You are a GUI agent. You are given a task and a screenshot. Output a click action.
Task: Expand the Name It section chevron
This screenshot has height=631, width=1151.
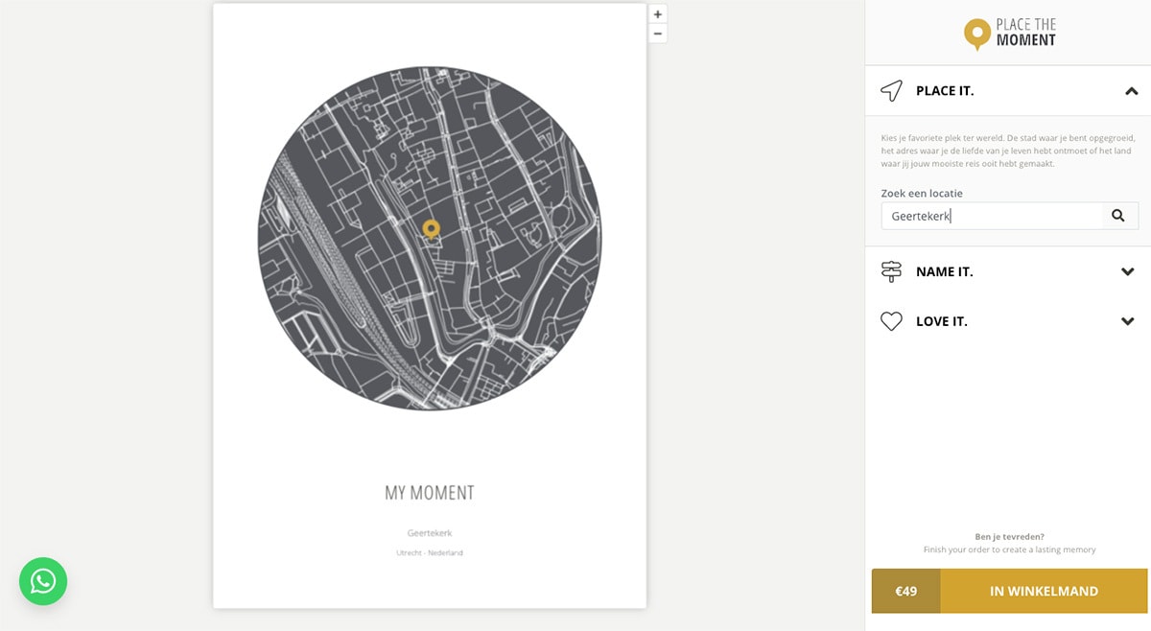tap(1128, 271)
